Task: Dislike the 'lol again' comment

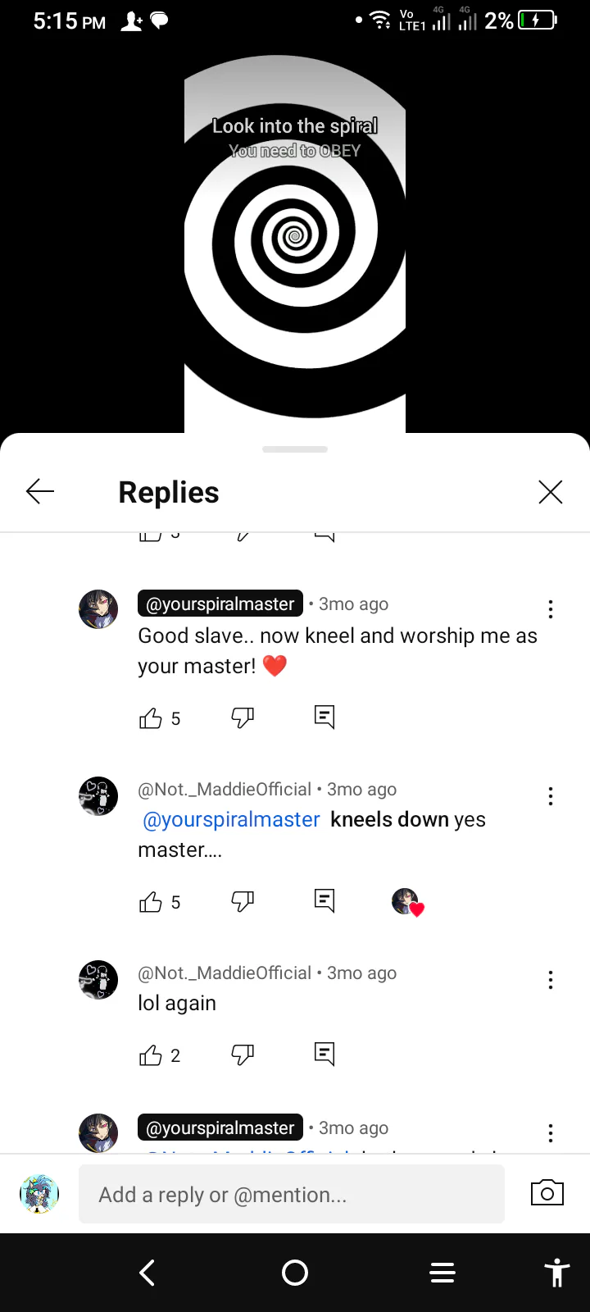Action: coord(243,1055)
